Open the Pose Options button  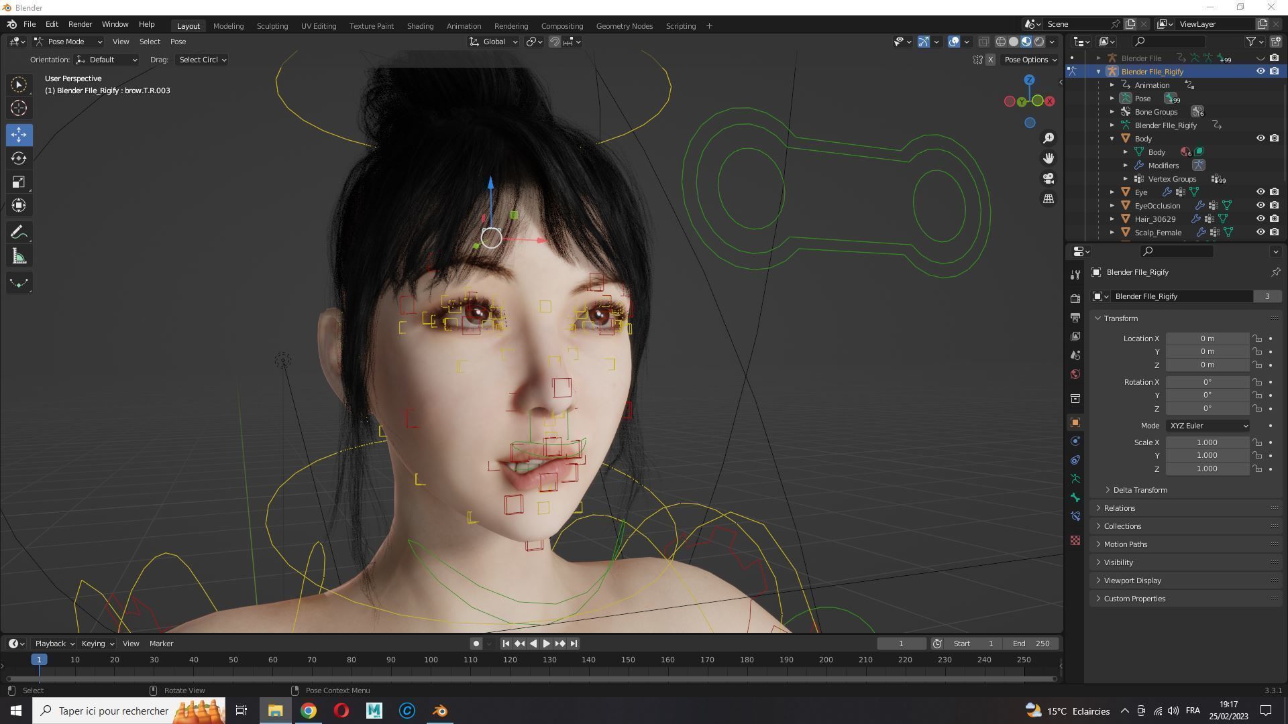pyautogui.click(x=1030, y=60)
